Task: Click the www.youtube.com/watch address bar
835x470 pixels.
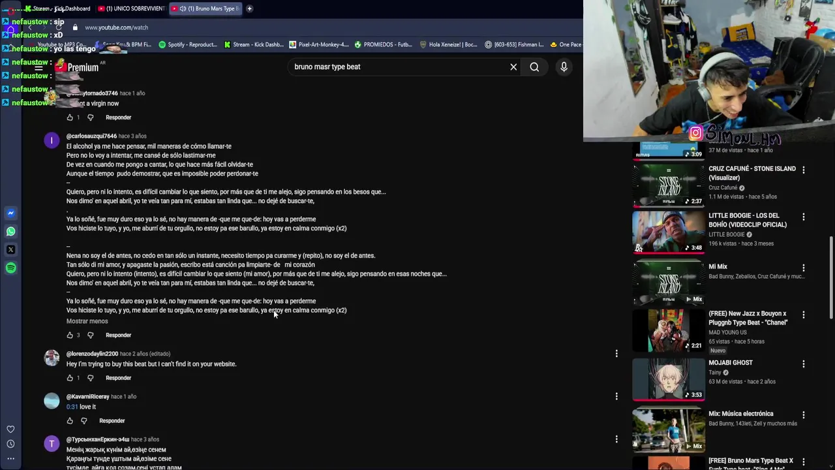Action: (x=116, y=27)
